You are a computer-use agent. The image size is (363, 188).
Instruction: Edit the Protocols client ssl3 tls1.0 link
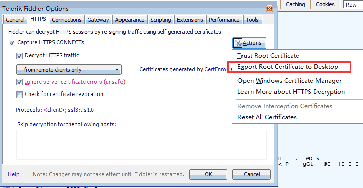(x=68, y=110)
